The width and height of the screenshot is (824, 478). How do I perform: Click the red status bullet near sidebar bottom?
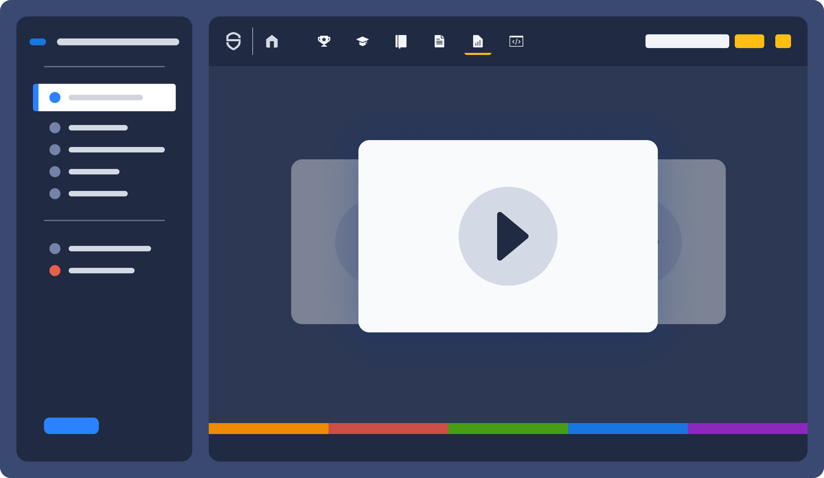click(x=55, y=270)
